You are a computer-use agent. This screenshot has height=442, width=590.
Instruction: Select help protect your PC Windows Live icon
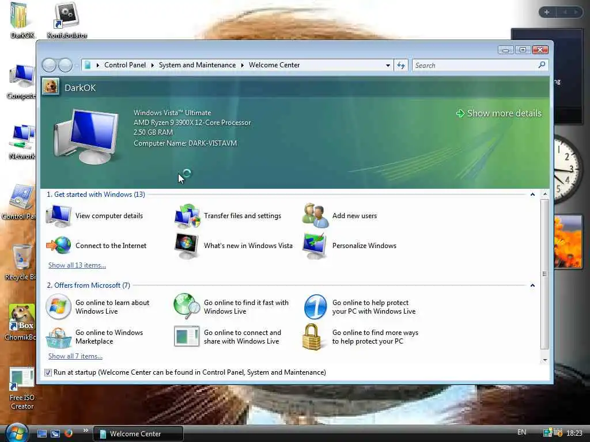pos(315,307)
